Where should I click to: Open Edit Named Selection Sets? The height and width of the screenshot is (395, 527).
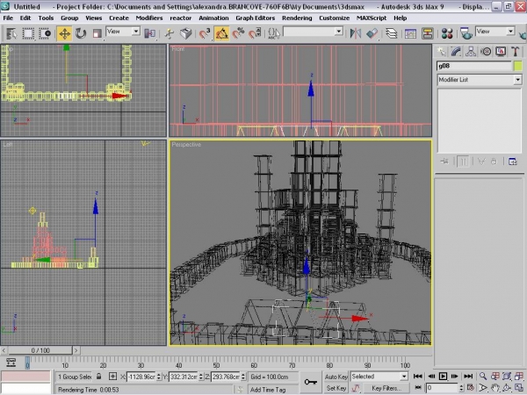(274, 33)
